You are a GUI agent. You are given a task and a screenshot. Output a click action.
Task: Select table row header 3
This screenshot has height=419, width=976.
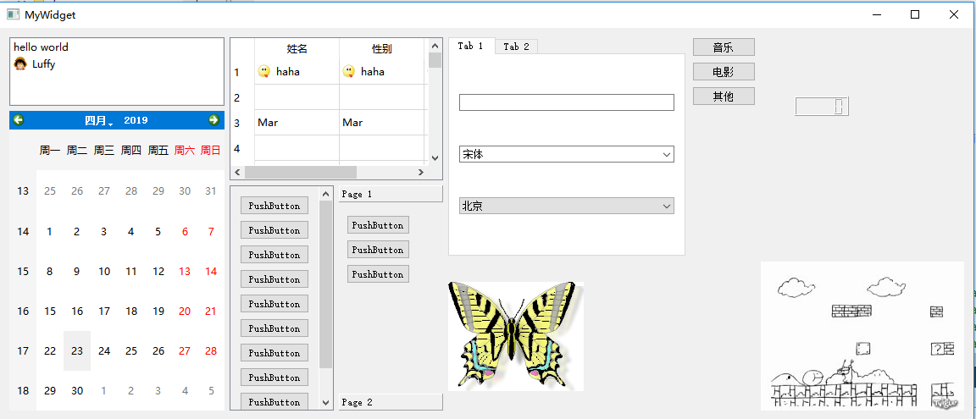242,123
